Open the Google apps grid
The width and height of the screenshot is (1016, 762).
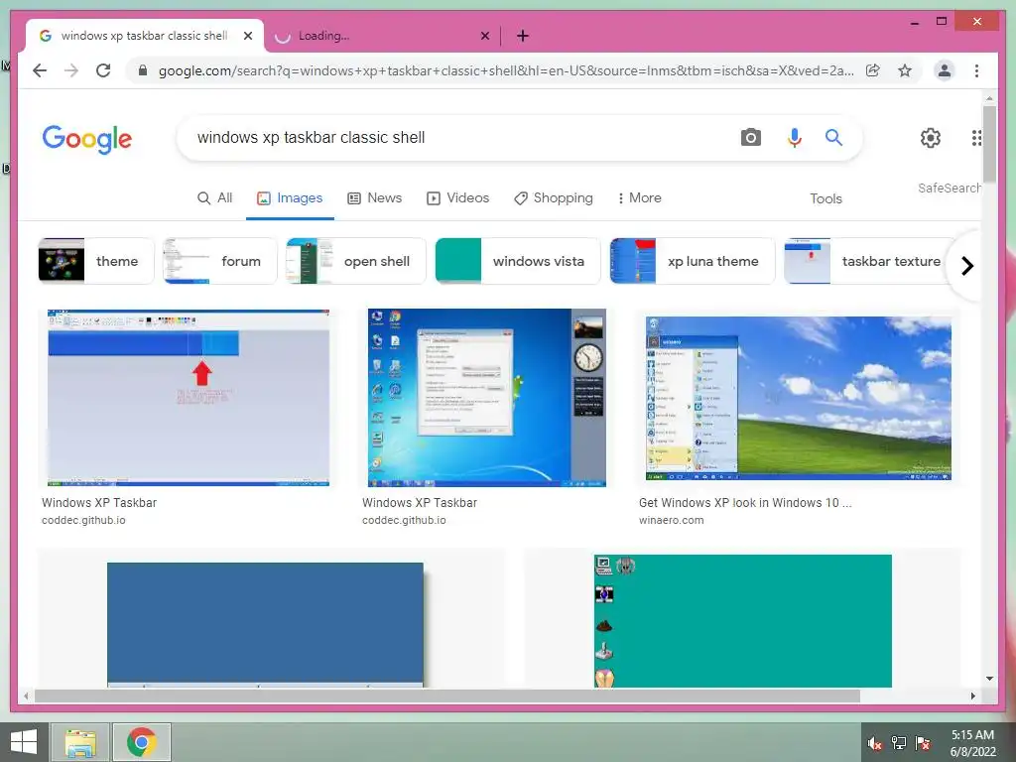point(976,137)
